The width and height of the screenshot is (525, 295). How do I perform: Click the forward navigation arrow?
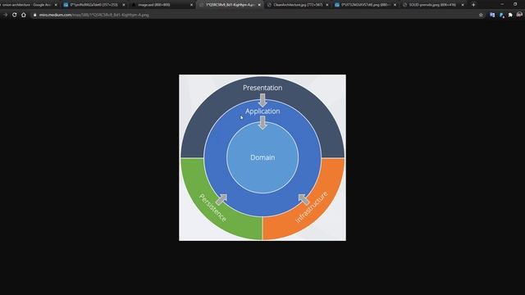pos(5,15)
